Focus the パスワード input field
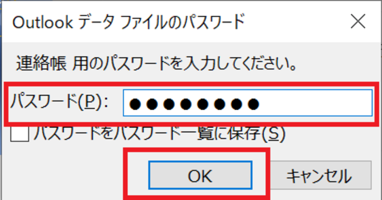 click(x=247, y=103)
